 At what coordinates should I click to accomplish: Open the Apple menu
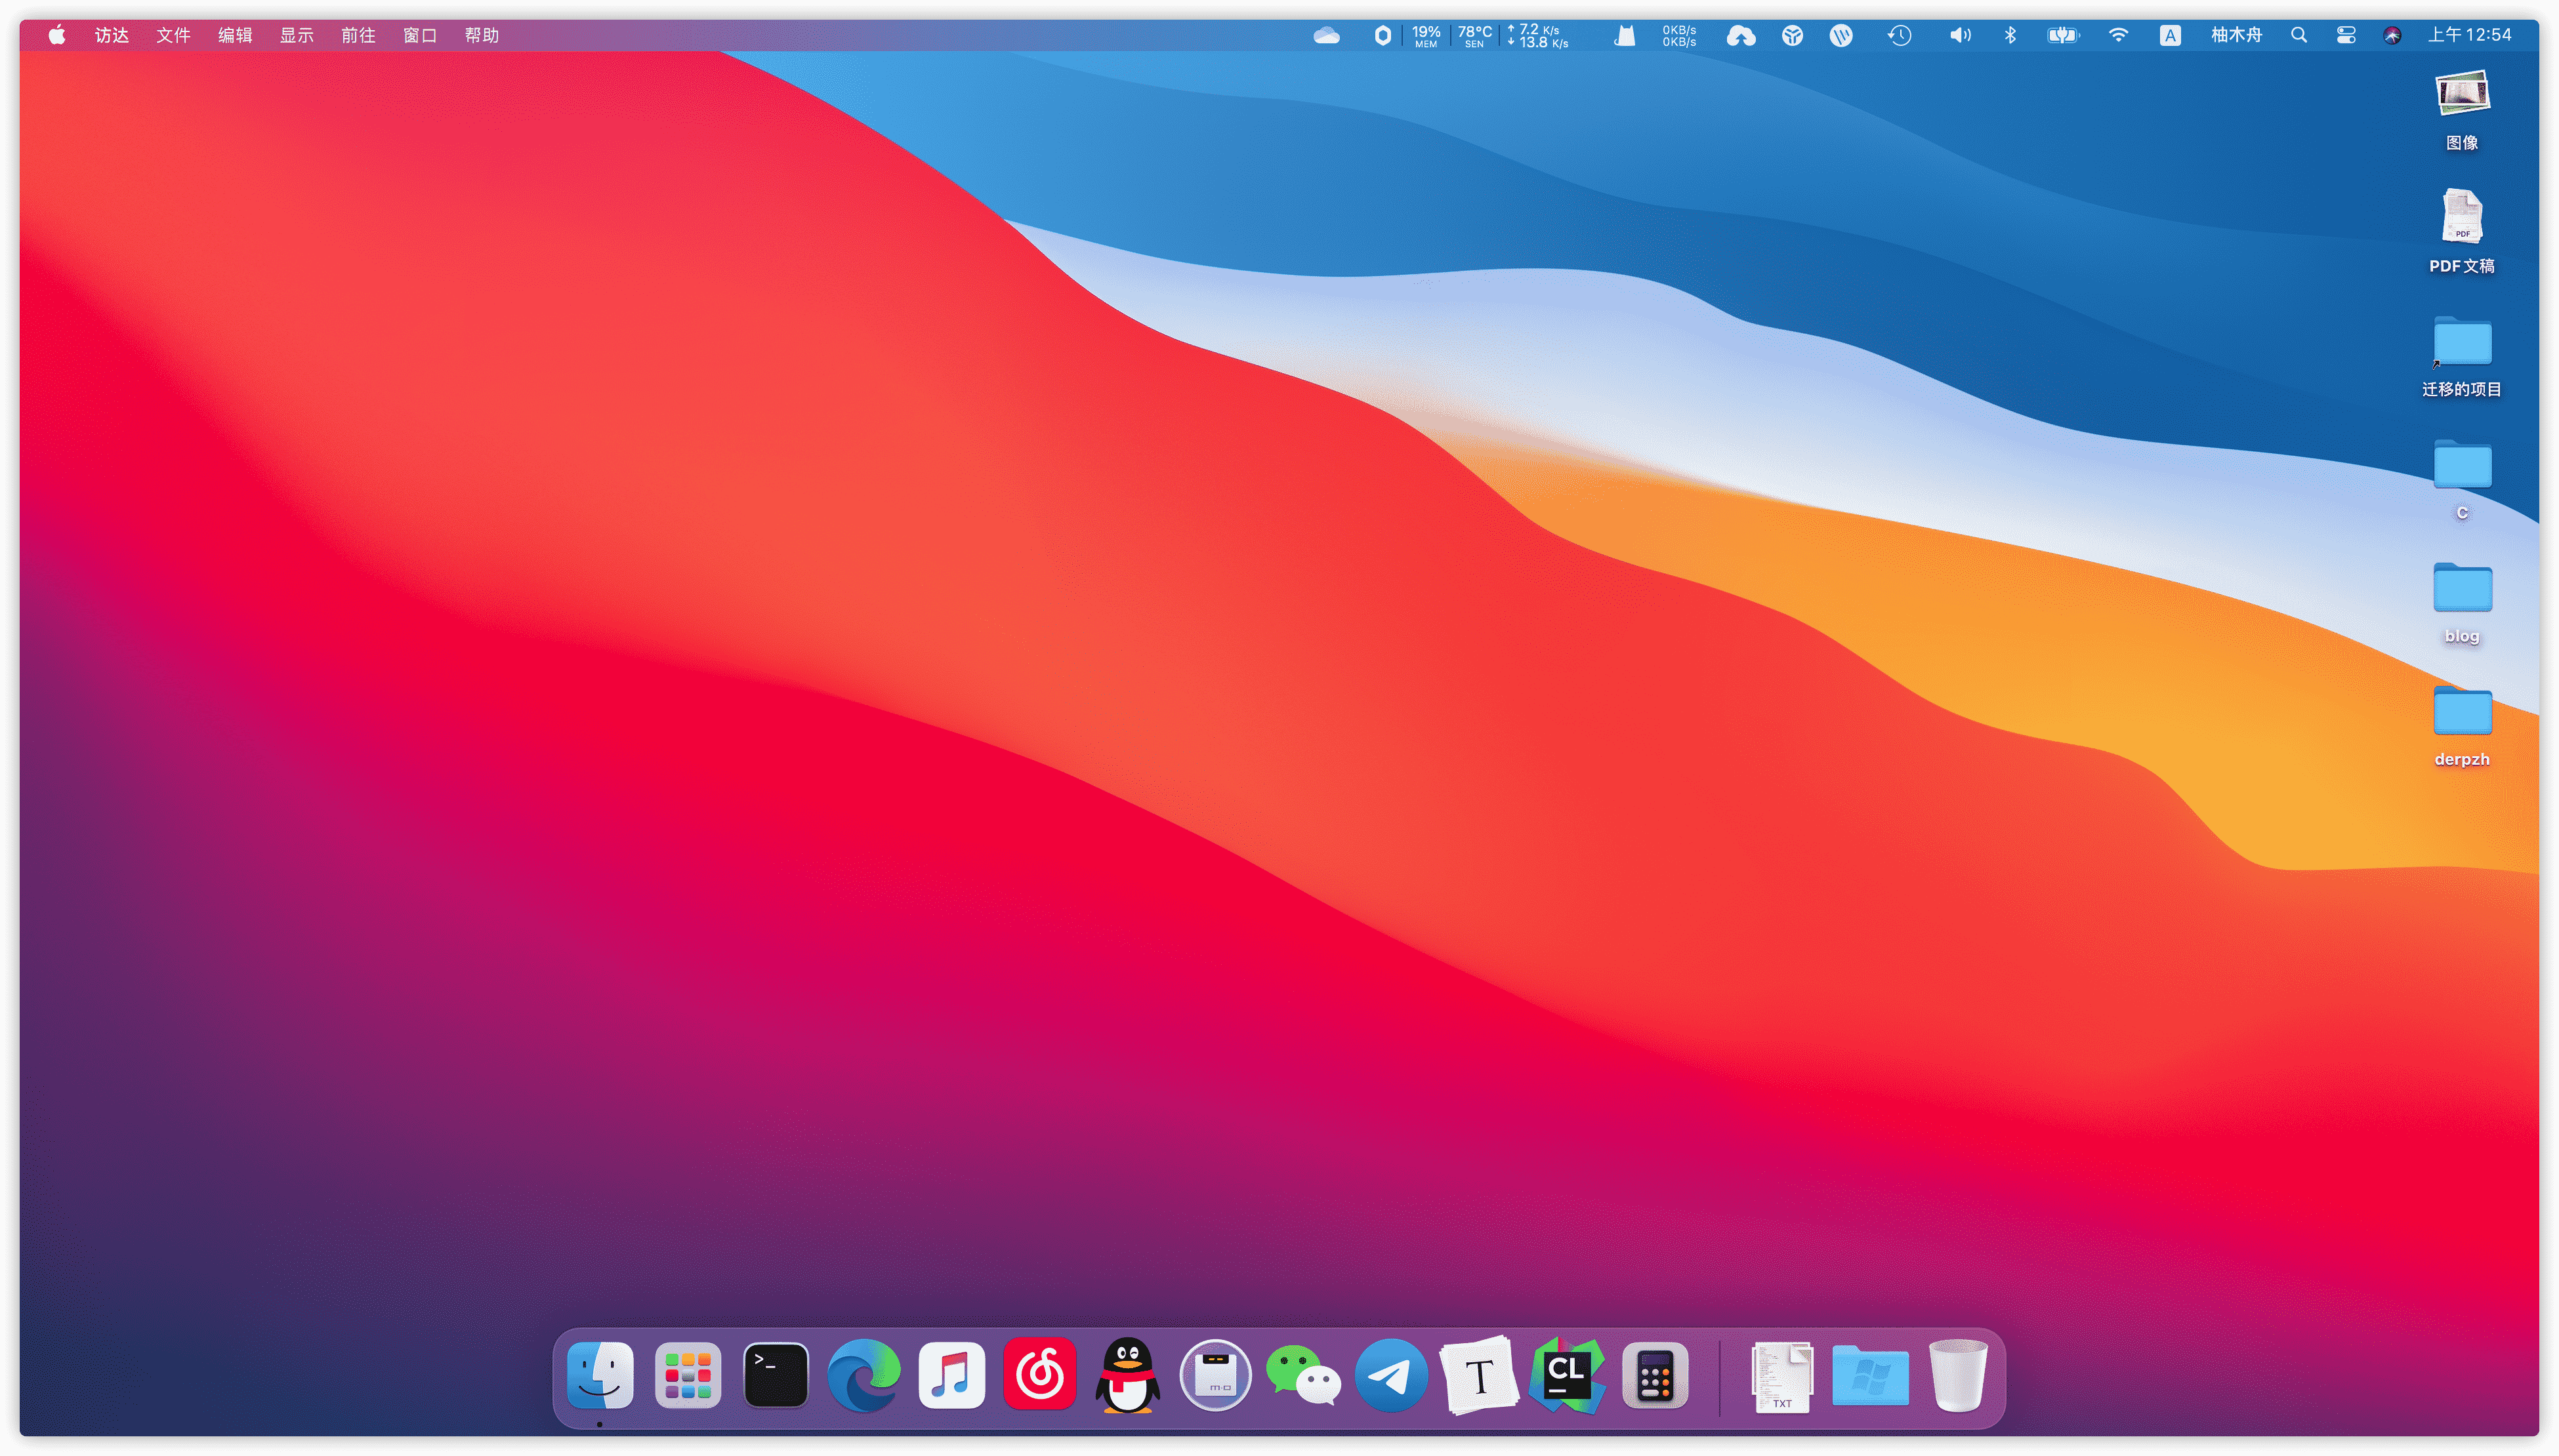[57, 35]
